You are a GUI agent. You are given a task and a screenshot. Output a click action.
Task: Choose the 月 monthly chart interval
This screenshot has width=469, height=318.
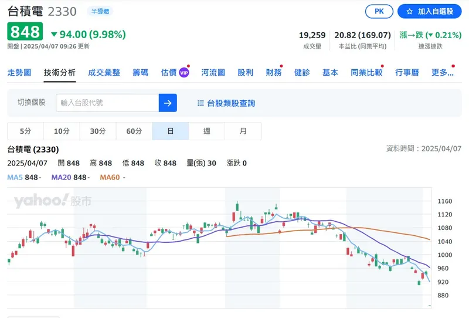pos(243,131)
